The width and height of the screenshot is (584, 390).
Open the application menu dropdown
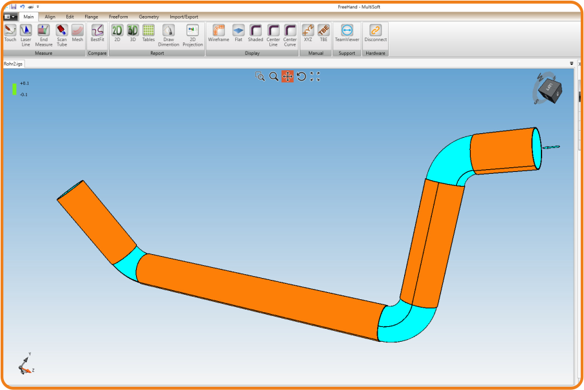coord(10,17)
